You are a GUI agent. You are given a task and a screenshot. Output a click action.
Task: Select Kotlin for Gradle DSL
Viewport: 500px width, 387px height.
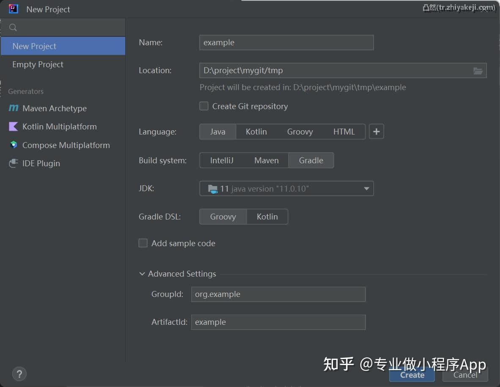[x=267, y=217]
